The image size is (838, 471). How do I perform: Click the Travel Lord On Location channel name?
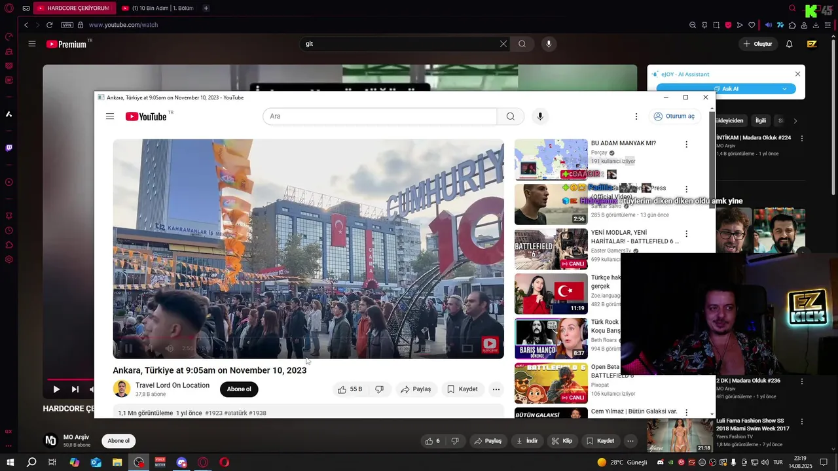coord(172,385)
